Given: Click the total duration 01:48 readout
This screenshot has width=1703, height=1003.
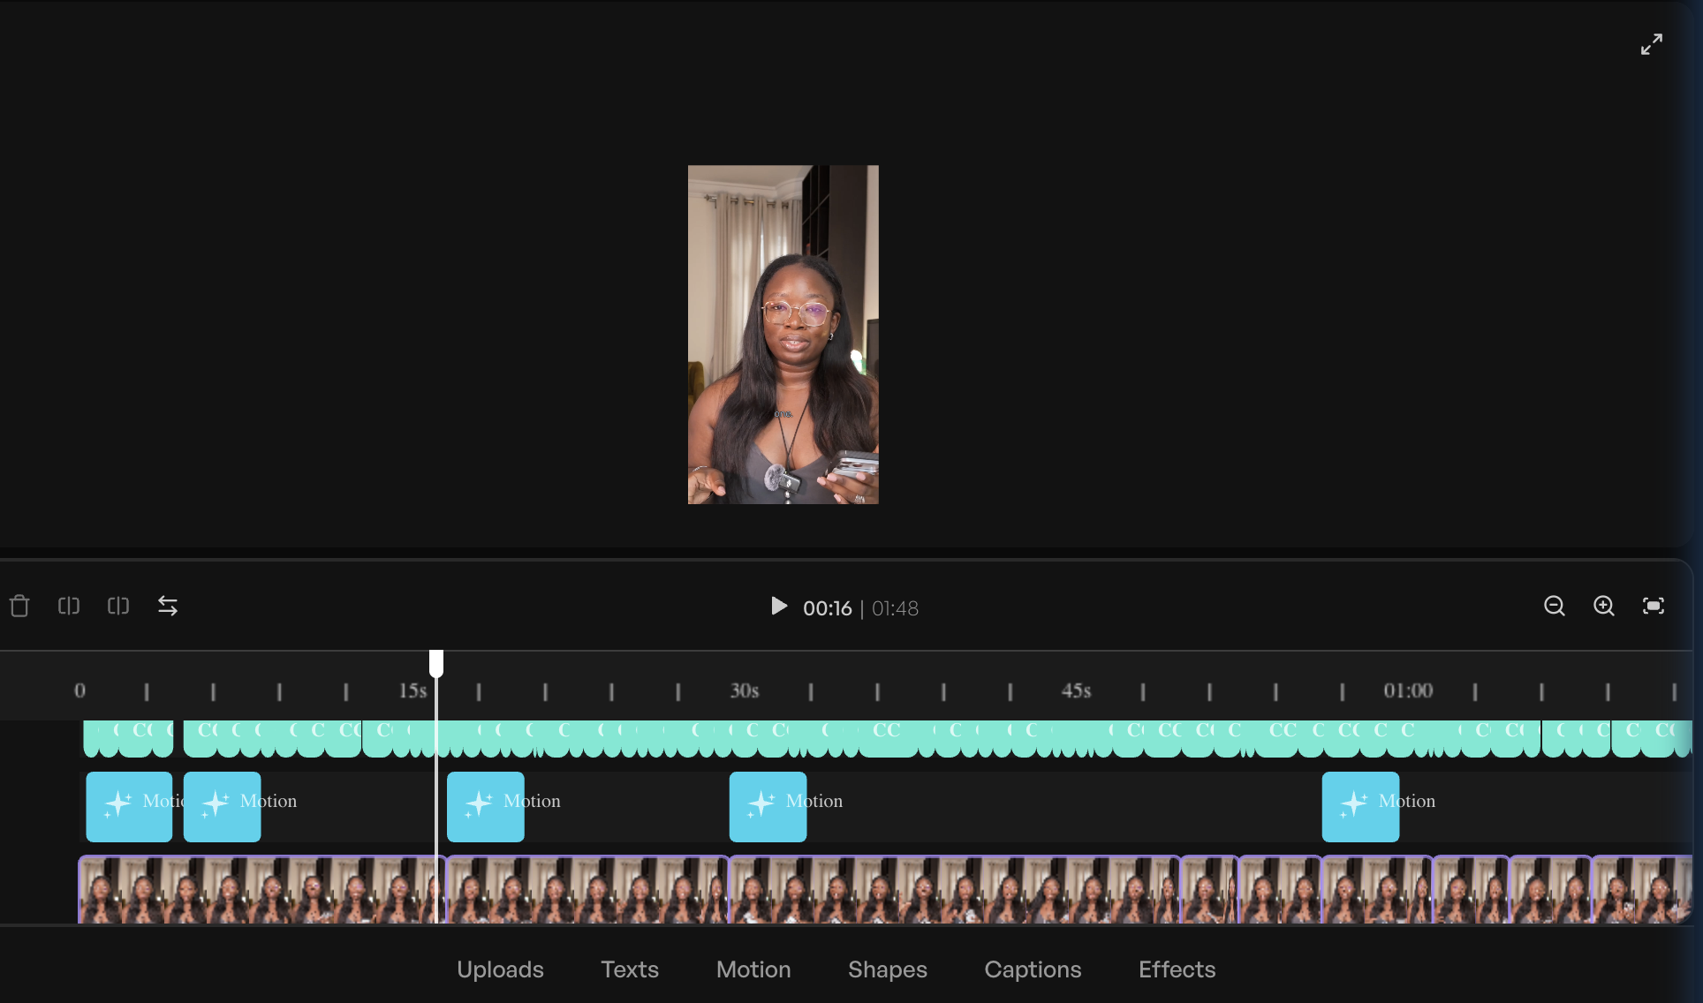Looking at the screenshot, I should 895,608.
